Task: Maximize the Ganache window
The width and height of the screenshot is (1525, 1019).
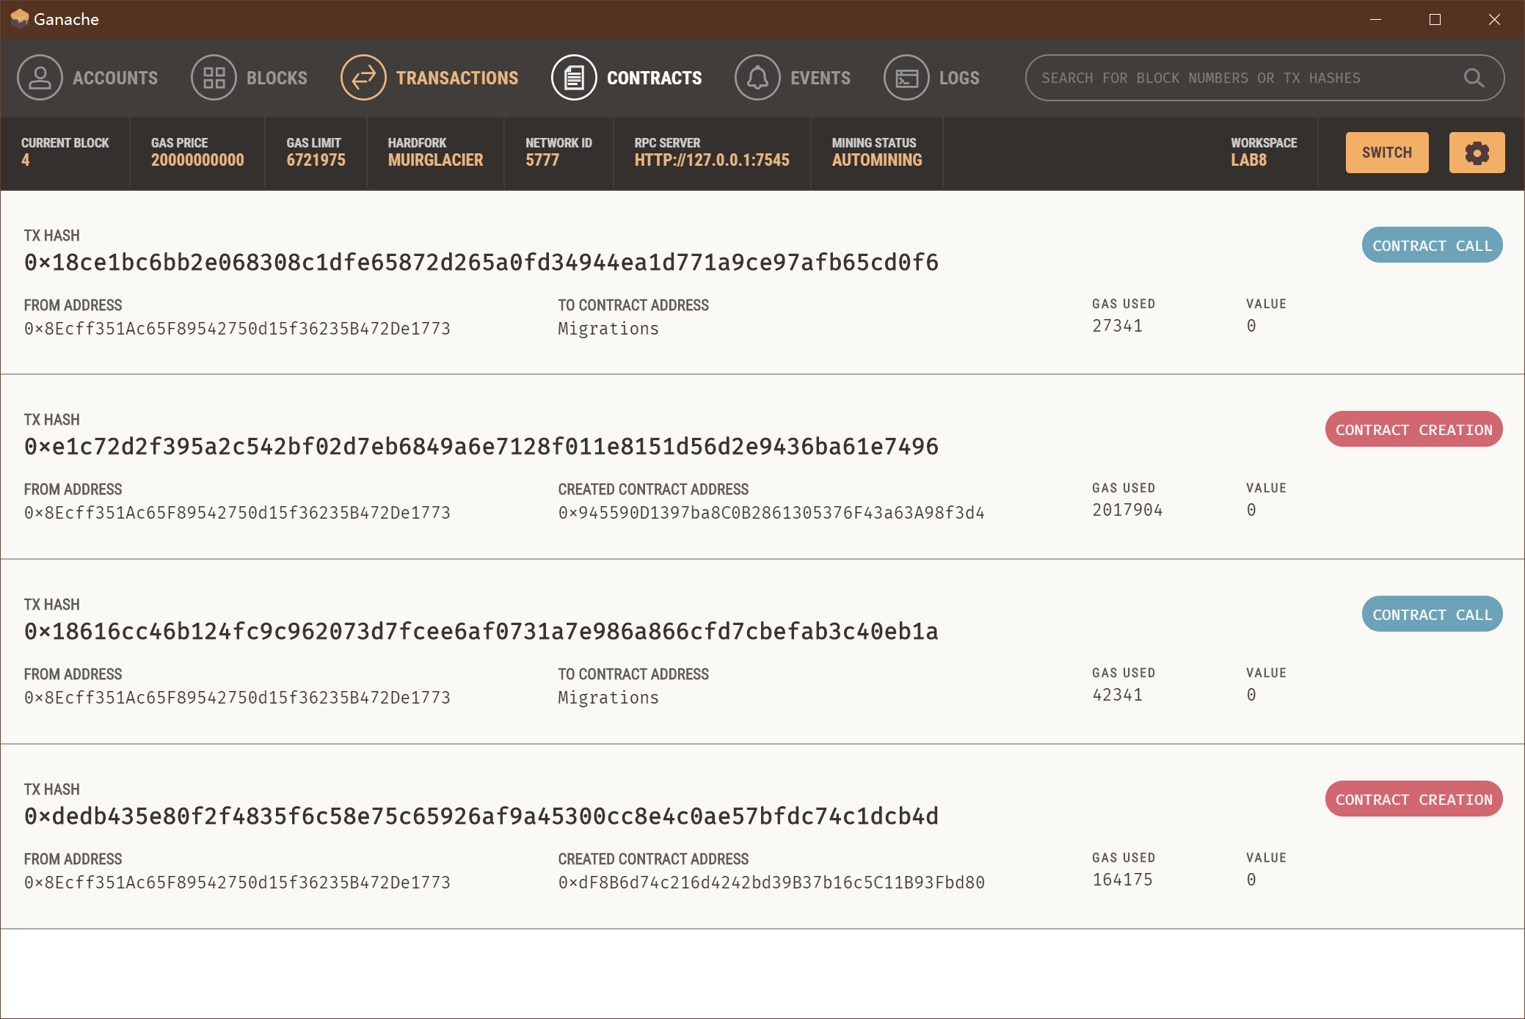Action: point(1435,19)
